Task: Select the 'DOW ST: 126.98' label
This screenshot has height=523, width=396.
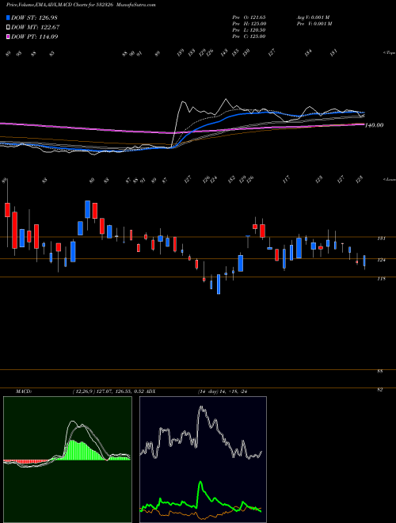Action: point(35,17)
